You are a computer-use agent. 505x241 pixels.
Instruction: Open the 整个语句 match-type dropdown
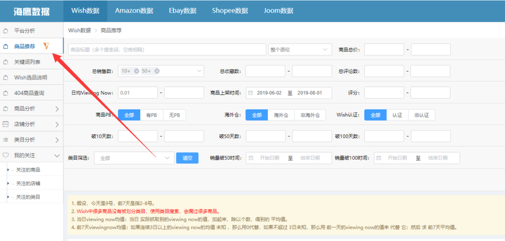point(300,50)
